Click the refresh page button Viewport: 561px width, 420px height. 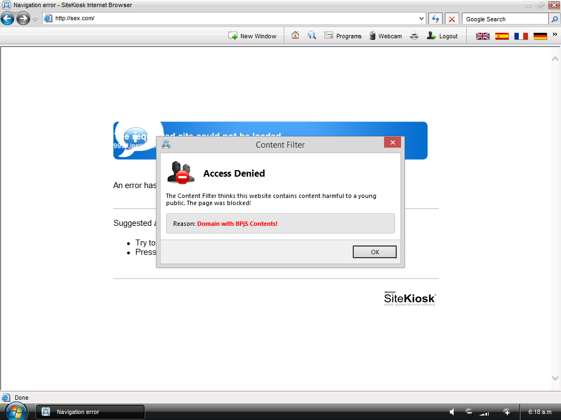(x=436, y=19)
